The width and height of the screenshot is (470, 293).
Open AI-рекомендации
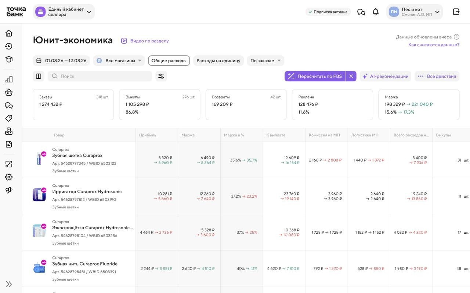tap(386, 76)
